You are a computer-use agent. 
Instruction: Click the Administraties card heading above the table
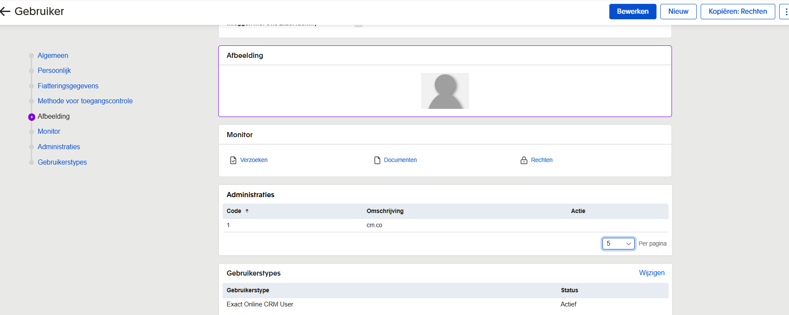(250, 195)
